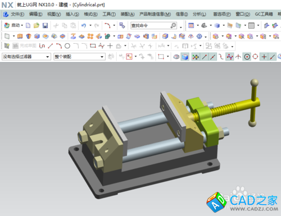Open the 装配(A) menu
Screen dimensions: 281x216
pos(128,14)
